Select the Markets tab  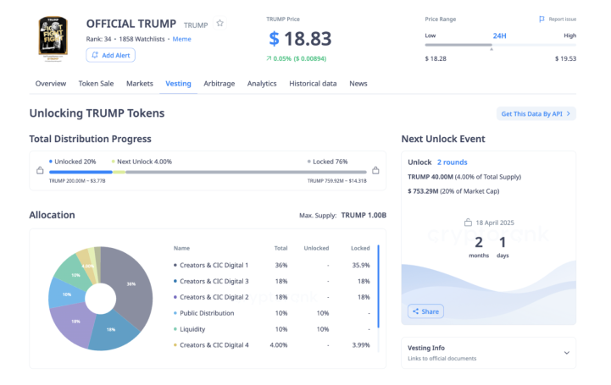click(140, 84)
